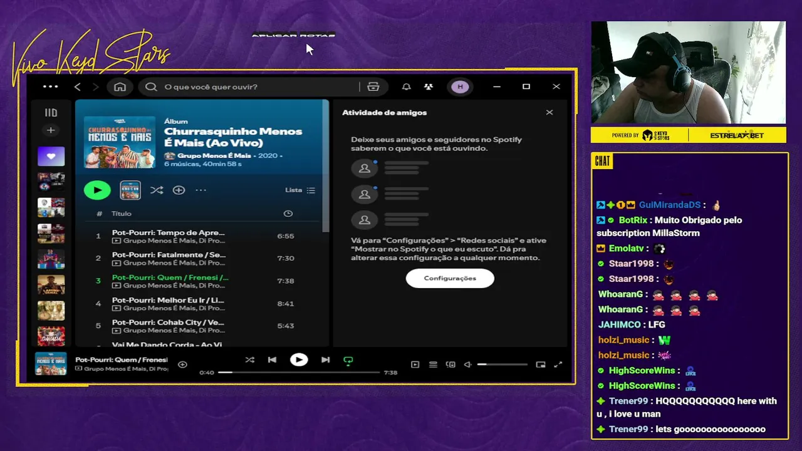Open the miniplayer icon
This screenshot has width=802, height=451.
(x=541, y=365)
